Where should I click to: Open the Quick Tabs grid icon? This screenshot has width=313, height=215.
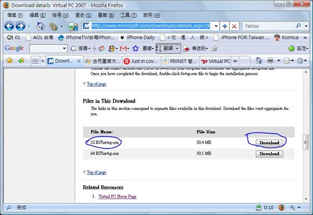click(x=35, y=61)
